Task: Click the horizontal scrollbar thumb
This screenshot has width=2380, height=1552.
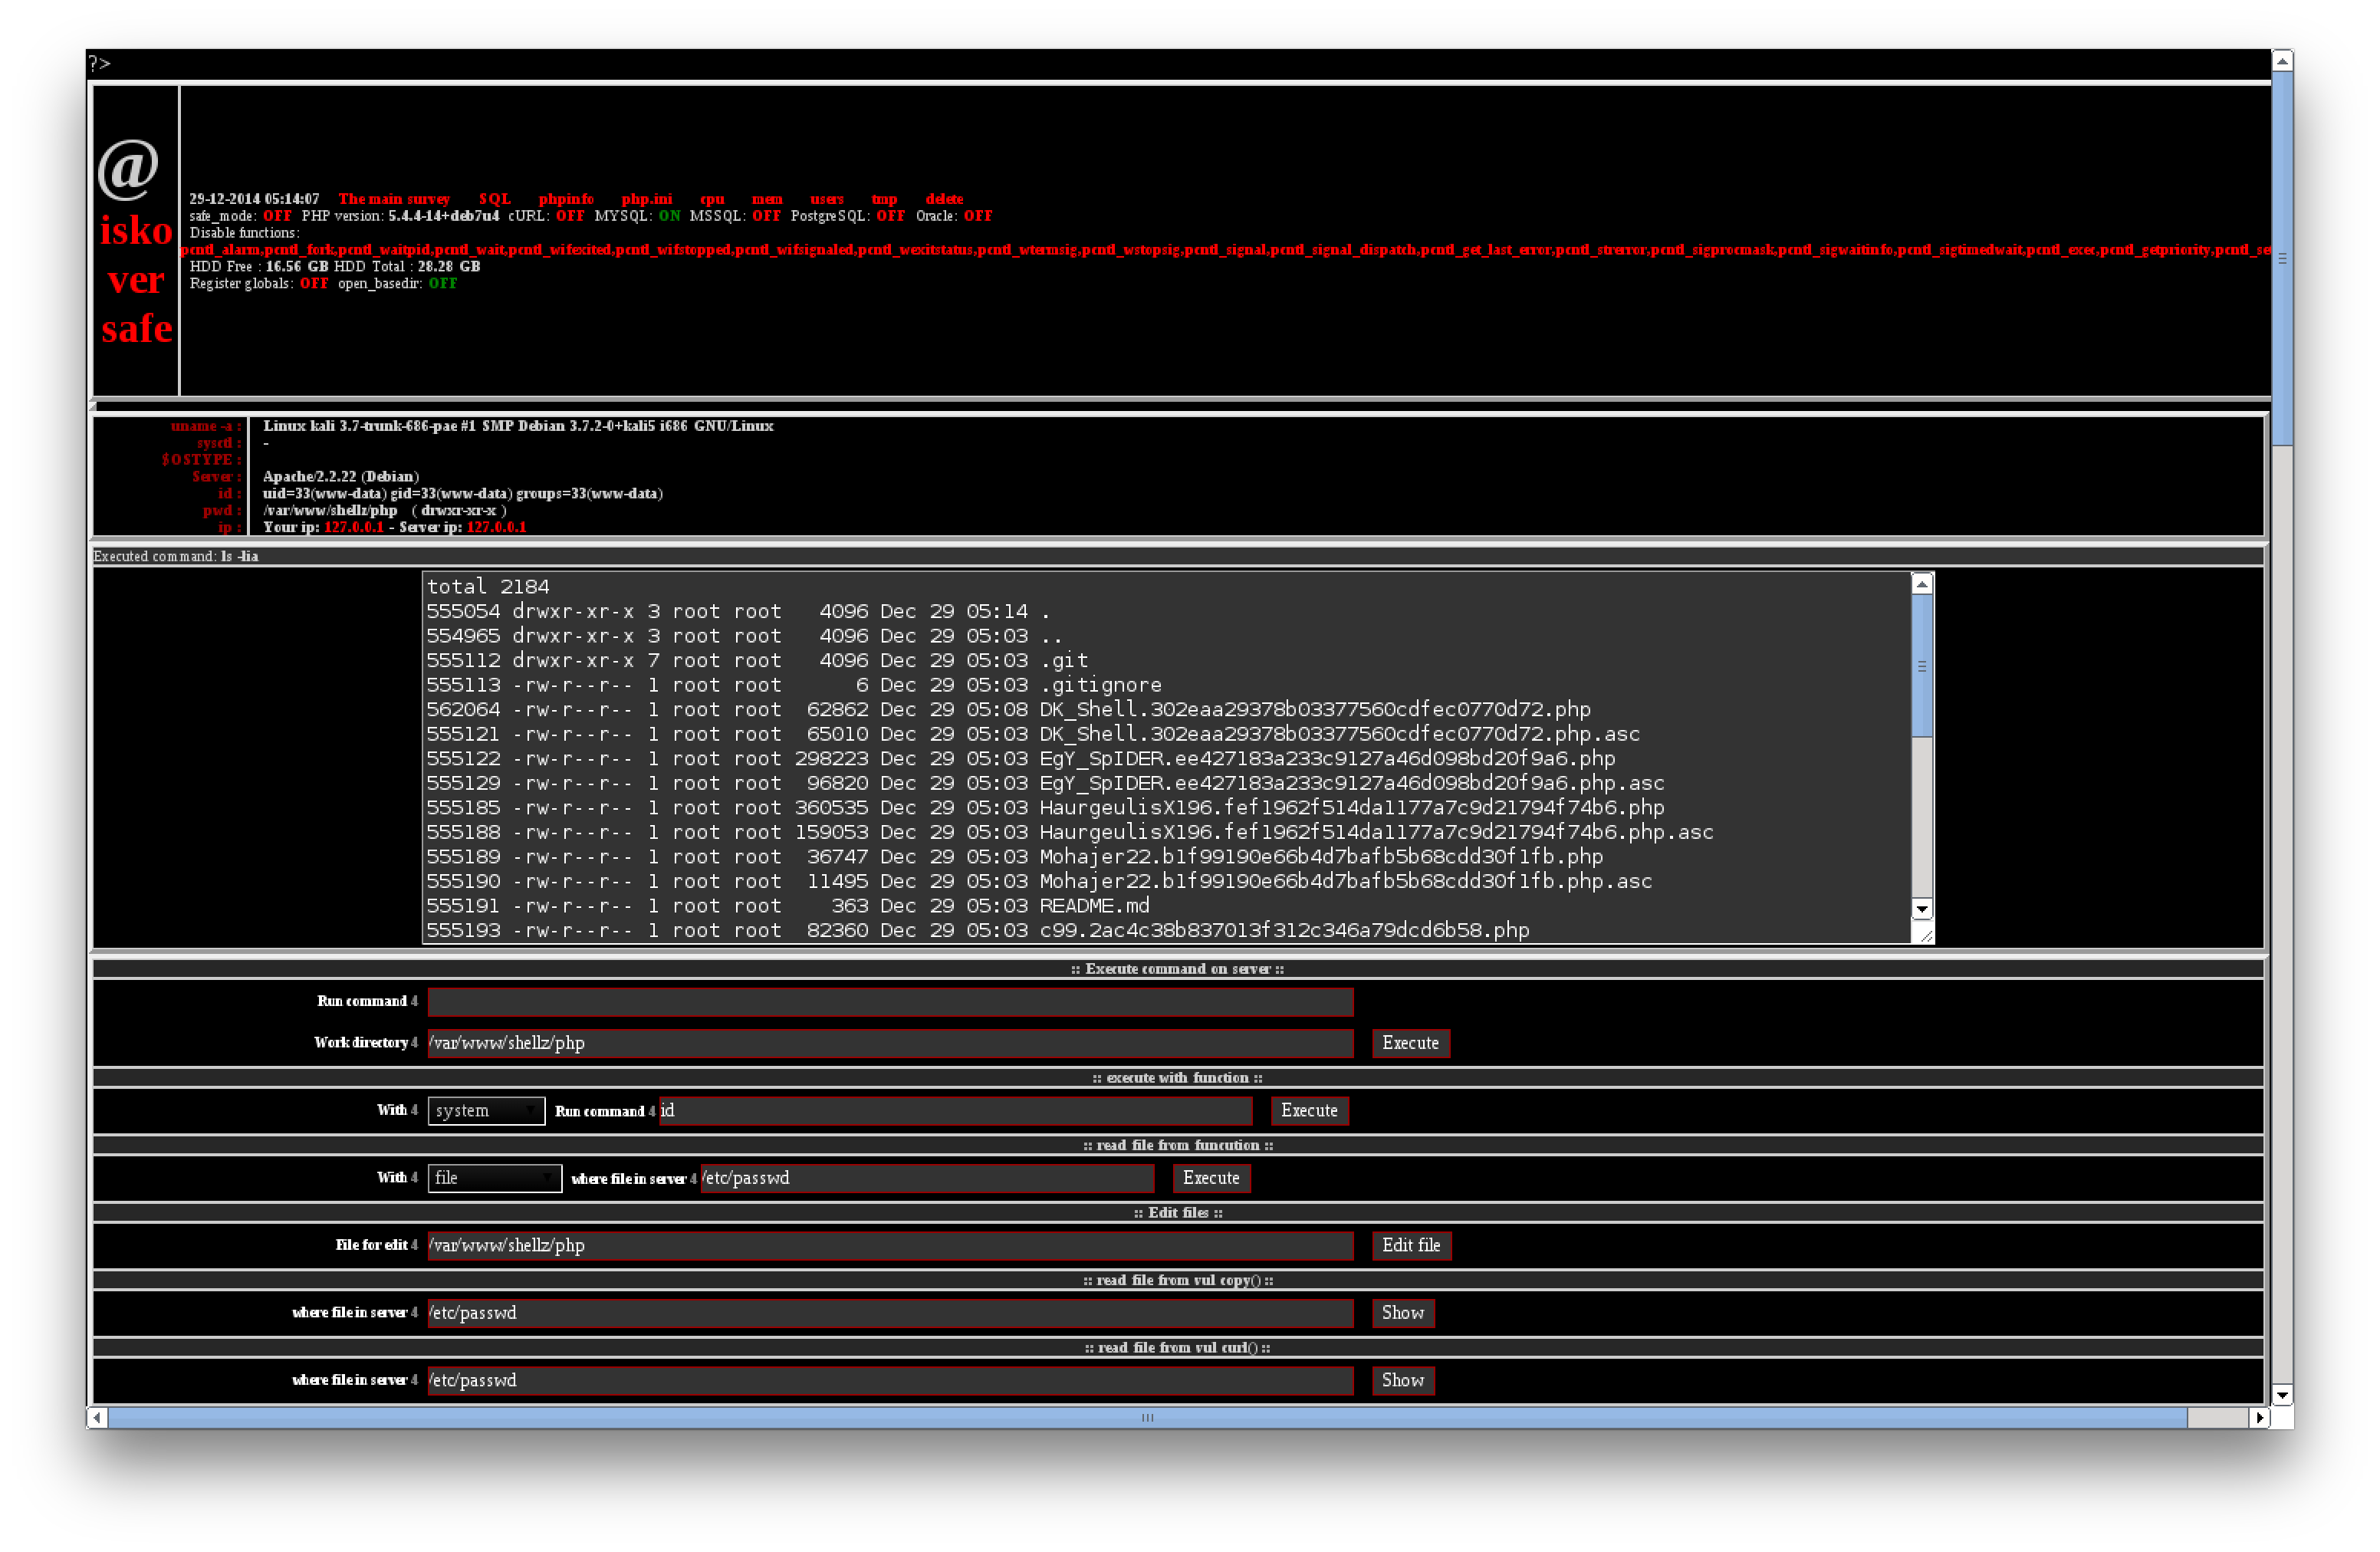Action: click(x=1148, y=1417)
